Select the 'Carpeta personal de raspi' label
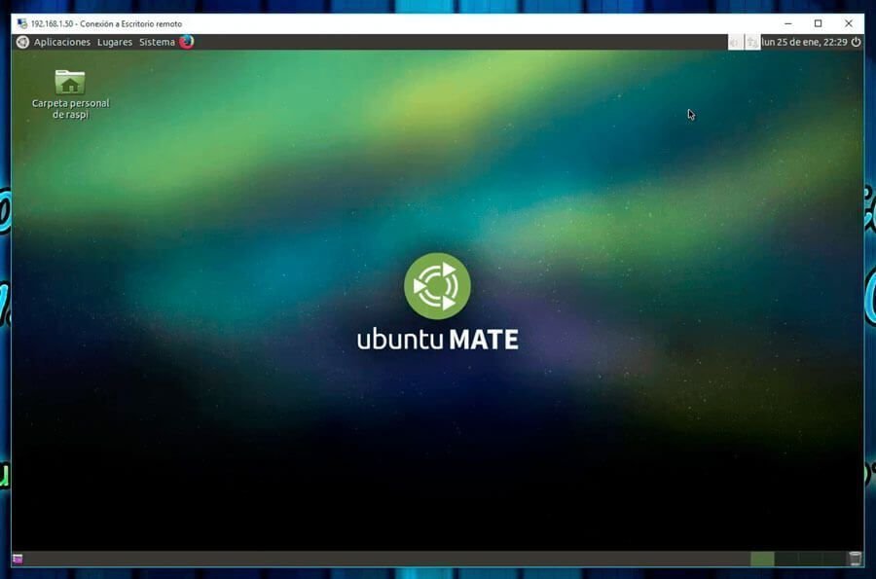 coord(70,109)
